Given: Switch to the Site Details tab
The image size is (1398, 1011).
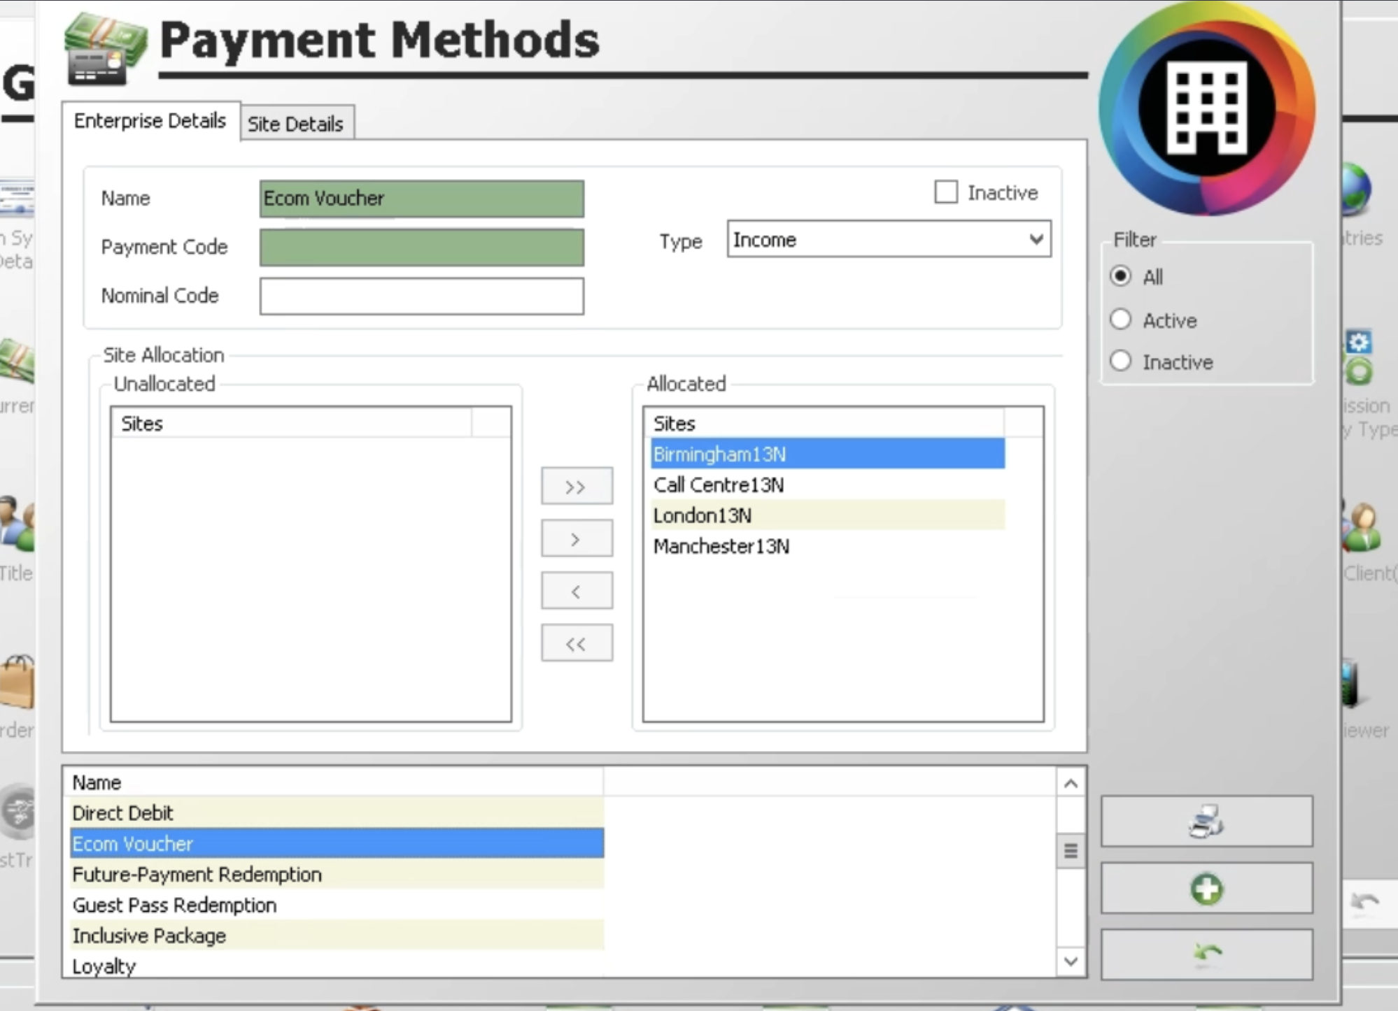Looking at the screenshot, I should tap(295, 124).
